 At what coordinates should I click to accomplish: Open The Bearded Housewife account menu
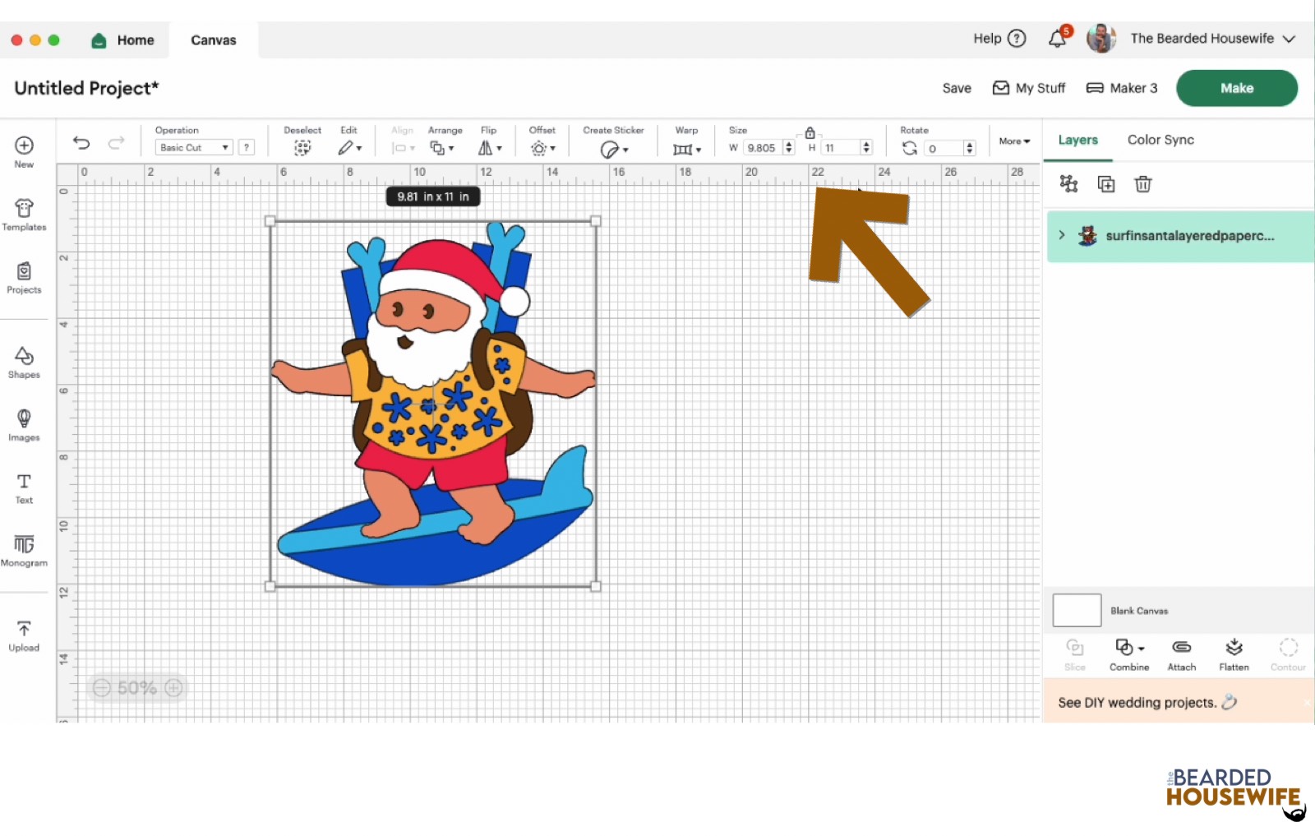(x=1213, y=39)
